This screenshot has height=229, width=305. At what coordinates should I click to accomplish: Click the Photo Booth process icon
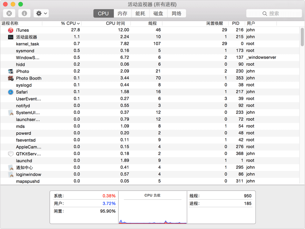[11, 78]
